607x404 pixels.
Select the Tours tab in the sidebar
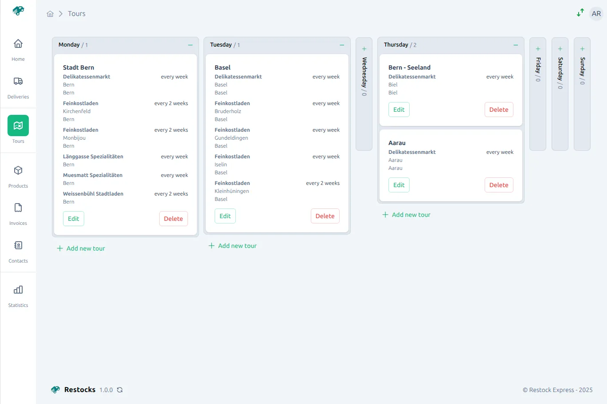click(18, 129)
